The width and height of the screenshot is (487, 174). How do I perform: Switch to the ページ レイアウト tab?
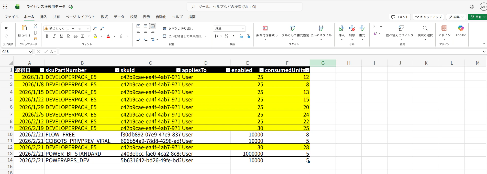[x=80, y=17]
